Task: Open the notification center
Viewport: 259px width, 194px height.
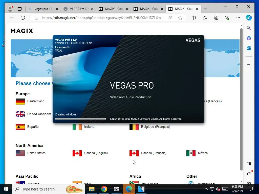Action: point(251,189)
